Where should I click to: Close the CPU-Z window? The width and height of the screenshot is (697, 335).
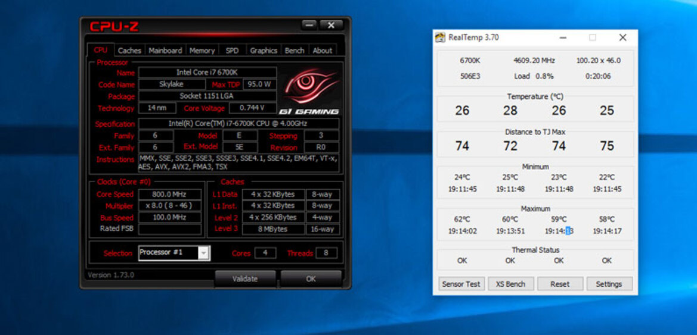click(331, 26)
